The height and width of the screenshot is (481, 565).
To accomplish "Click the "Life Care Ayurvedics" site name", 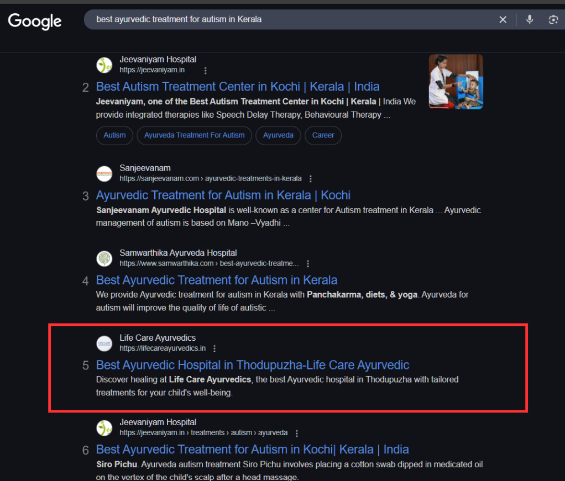I will pyautogui.click(x=158, y=338).
